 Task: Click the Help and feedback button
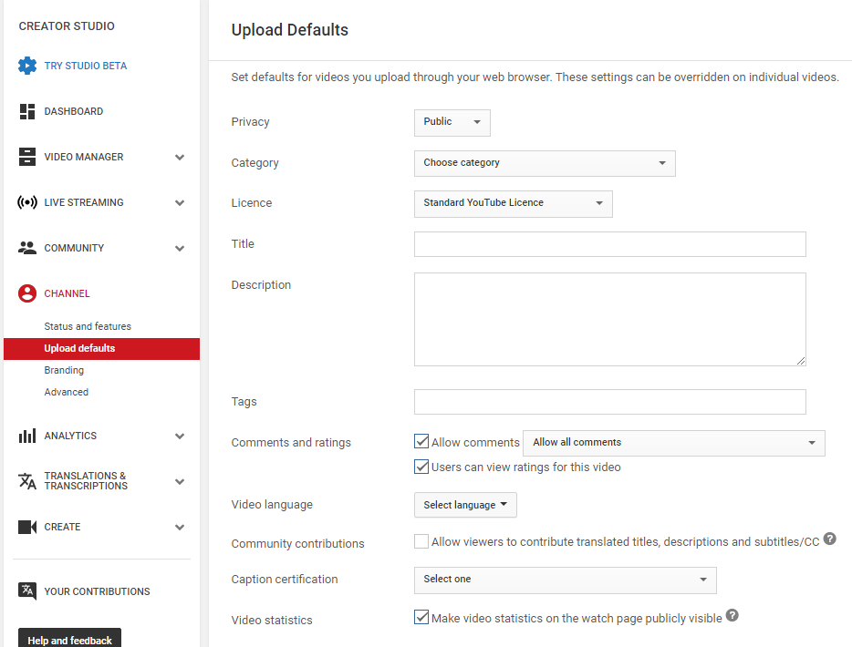(x=69, y=640)
